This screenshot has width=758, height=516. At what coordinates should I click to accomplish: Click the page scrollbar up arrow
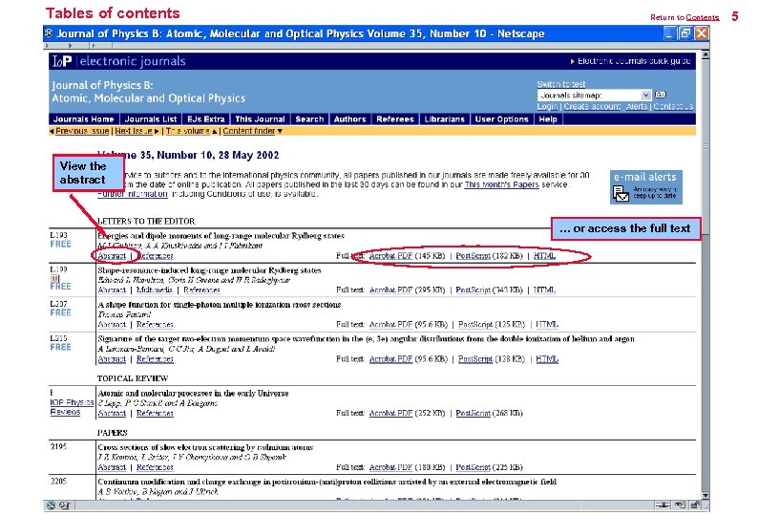pyautogui.click(x=705, y=55)
